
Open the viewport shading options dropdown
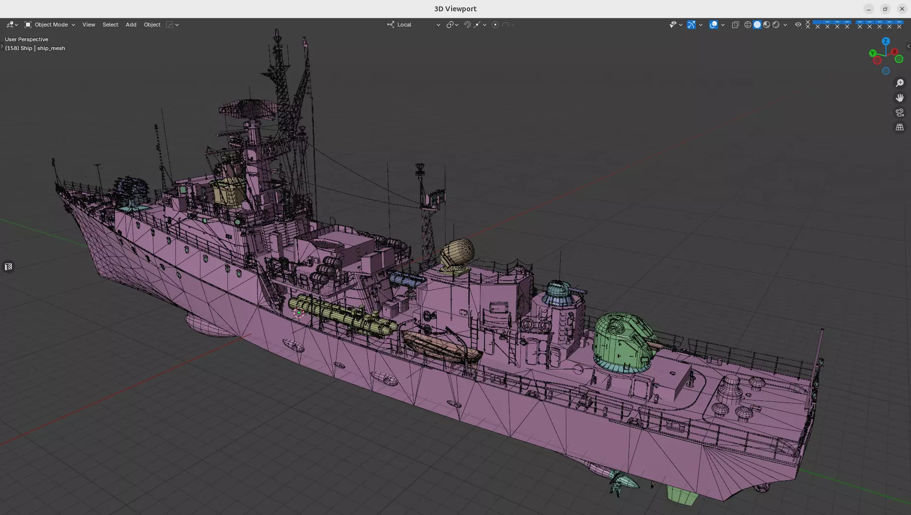pos(785,25)
